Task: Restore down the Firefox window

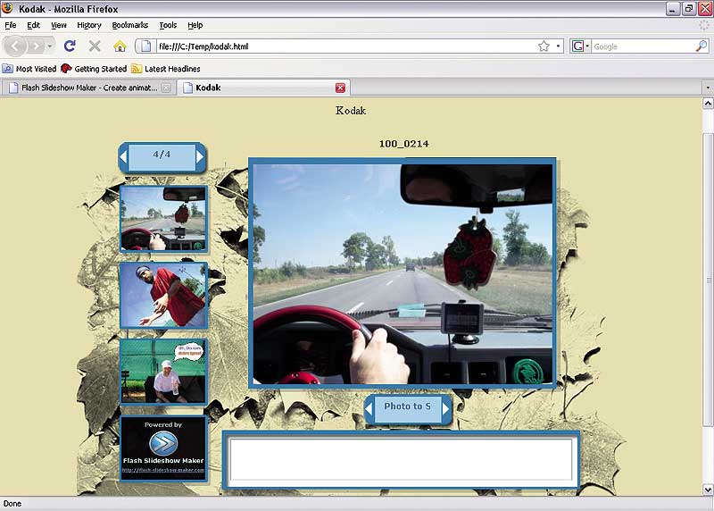Action: click(x=689, y=8)
